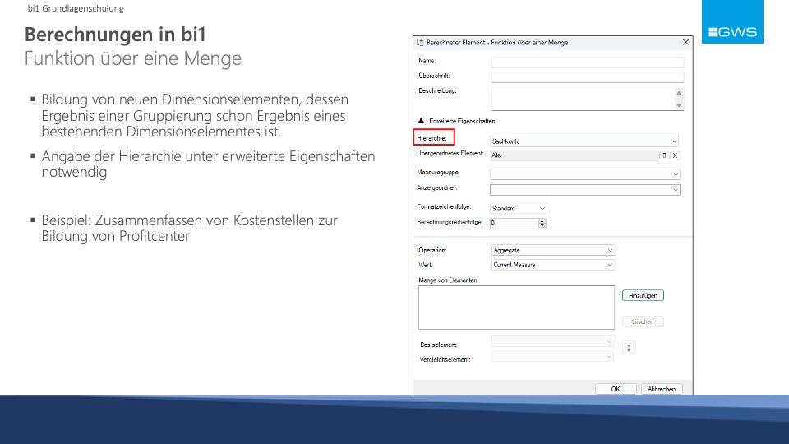Click the 'Funktion über eine Menge' subtitle
This screenshot has height=444, width=789.
(x=133, y=58)
